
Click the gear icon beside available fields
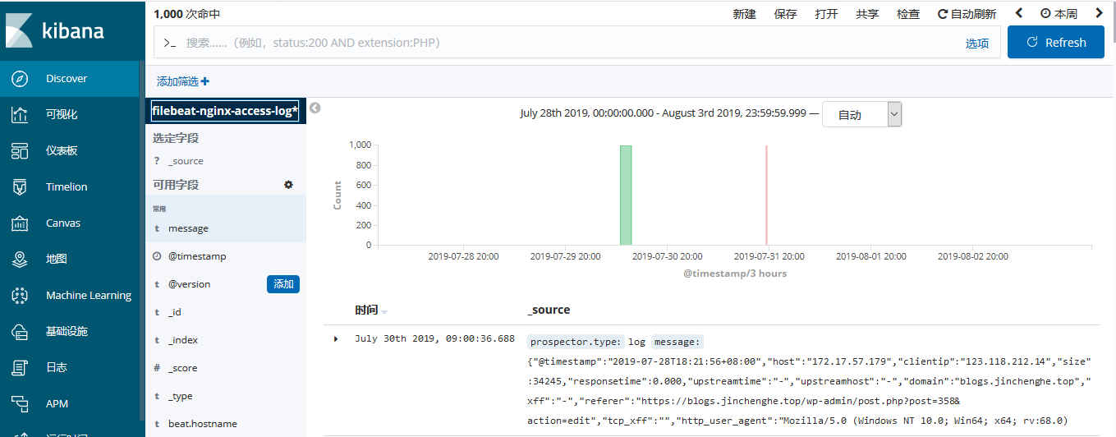tap(288, 185)
